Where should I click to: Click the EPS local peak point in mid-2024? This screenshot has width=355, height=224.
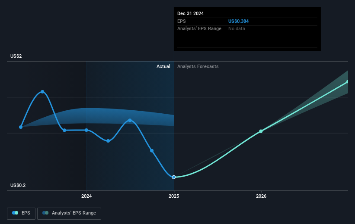[x=130, y=120]
